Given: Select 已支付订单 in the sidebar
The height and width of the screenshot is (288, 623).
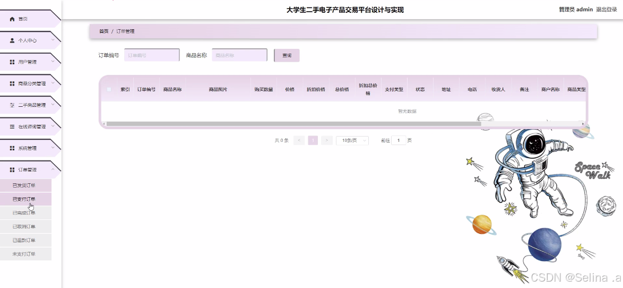Looking at the screenshot, I should pos(25,199).
